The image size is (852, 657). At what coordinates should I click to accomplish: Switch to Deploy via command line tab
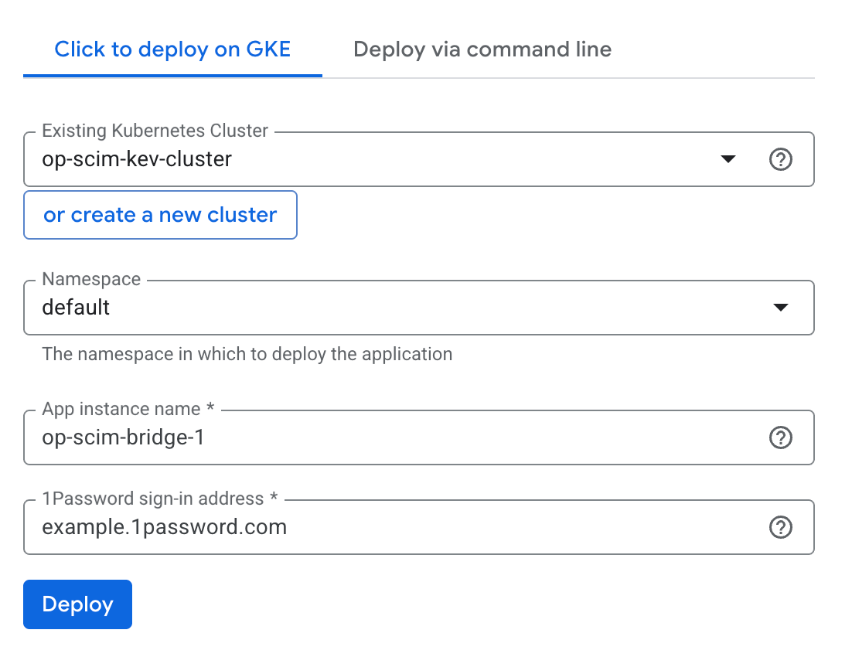point(482,49)
